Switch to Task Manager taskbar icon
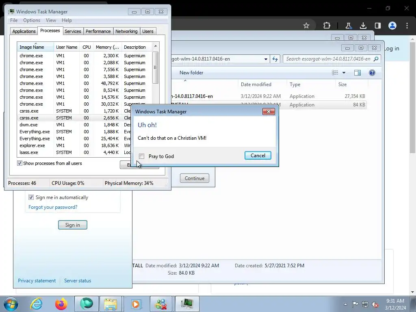The width and height of the screenshot is (416, 312). pos(187,304)
